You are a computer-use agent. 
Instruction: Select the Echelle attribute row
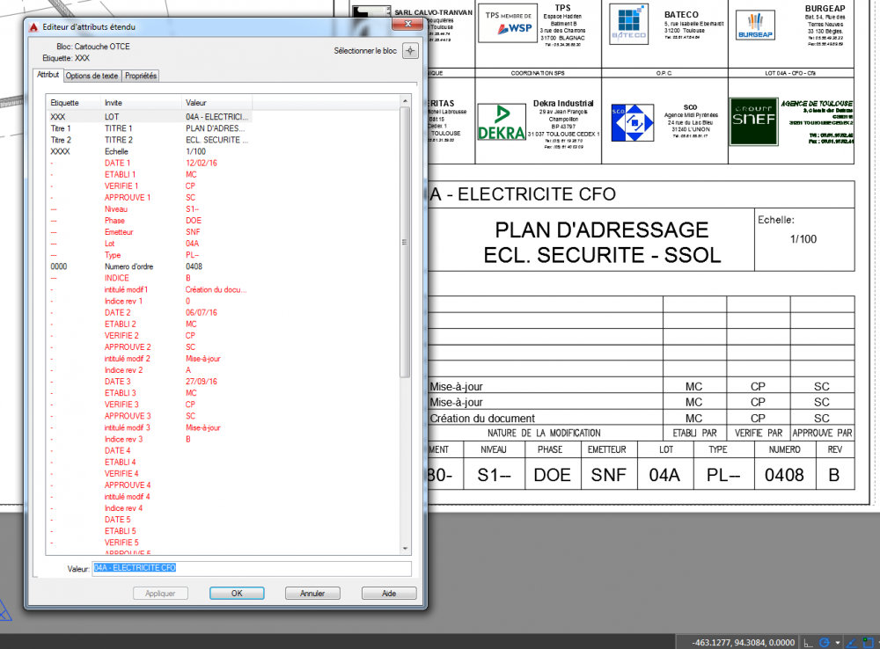pos(149,151)
